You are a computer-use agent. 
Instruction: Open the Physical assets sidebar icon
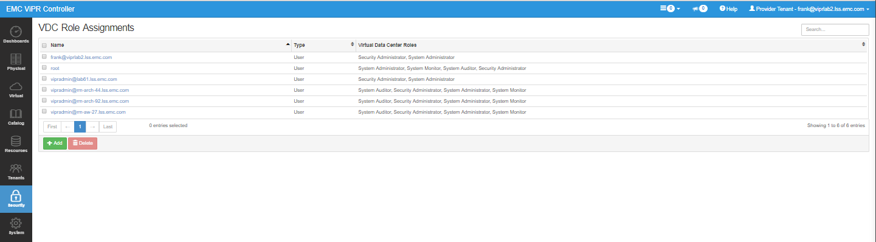tap(16, 62)
